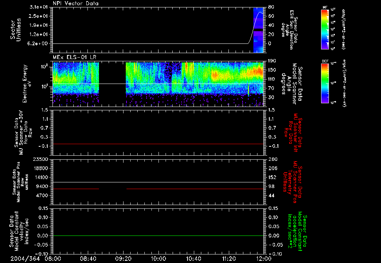Click the green velocity trace line
This screenshot has height=263, width=381.
click(158, 236)
